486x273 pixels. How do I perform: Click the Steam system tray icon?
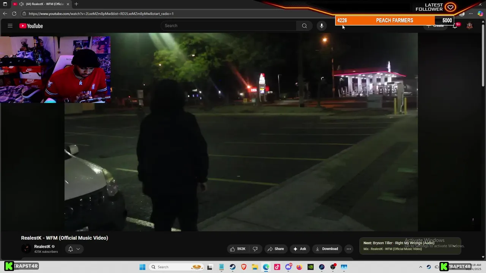pos(429,267)
